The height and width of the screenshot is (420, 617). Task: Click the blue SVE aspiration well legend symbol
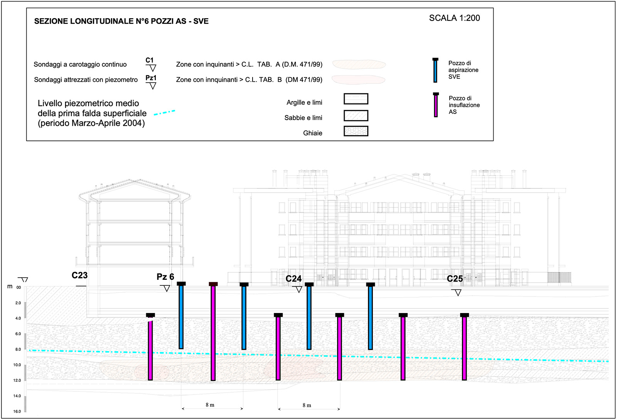point(435,70)
